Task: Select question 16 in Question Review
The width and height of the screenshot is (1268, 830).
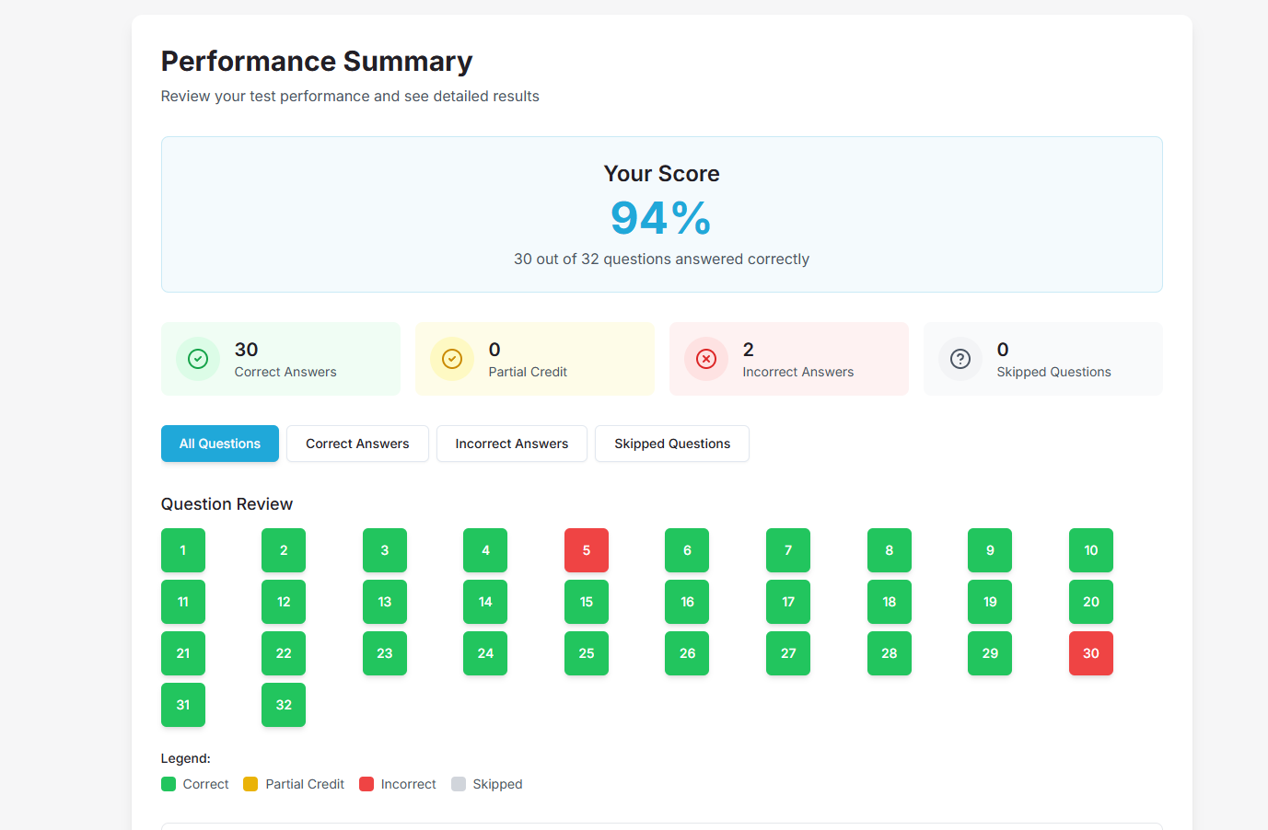Action: pos(687,602)
